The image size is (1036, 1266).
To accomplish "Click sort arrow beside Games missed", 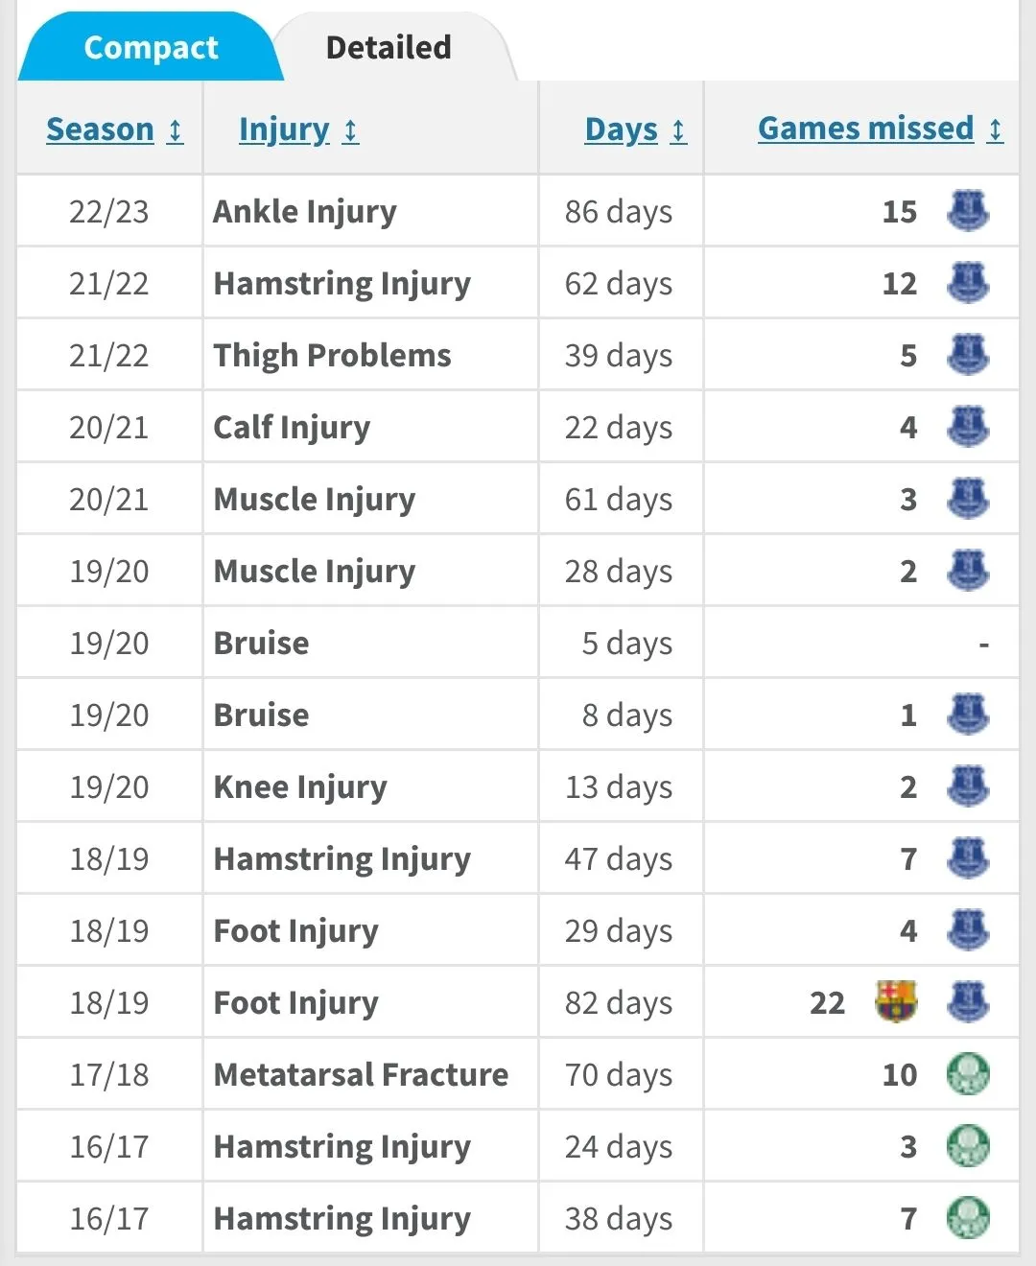I will click(996, 129).
